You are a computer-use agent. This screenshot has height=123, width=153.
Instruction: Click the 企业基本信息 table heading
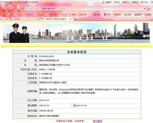[77, 52]
